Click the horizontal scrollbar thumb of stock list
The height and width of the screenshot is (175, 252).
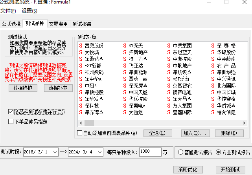tap(89, 123)
